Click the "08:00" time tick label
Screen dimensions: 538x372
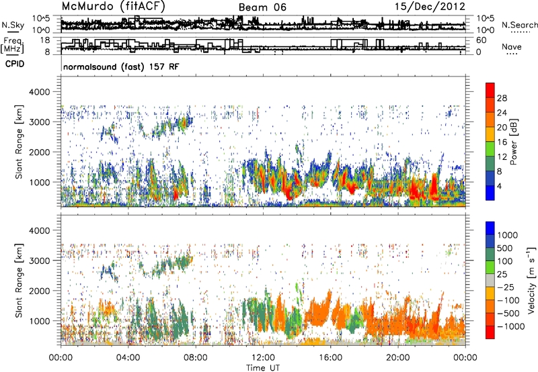click(196, 358)
